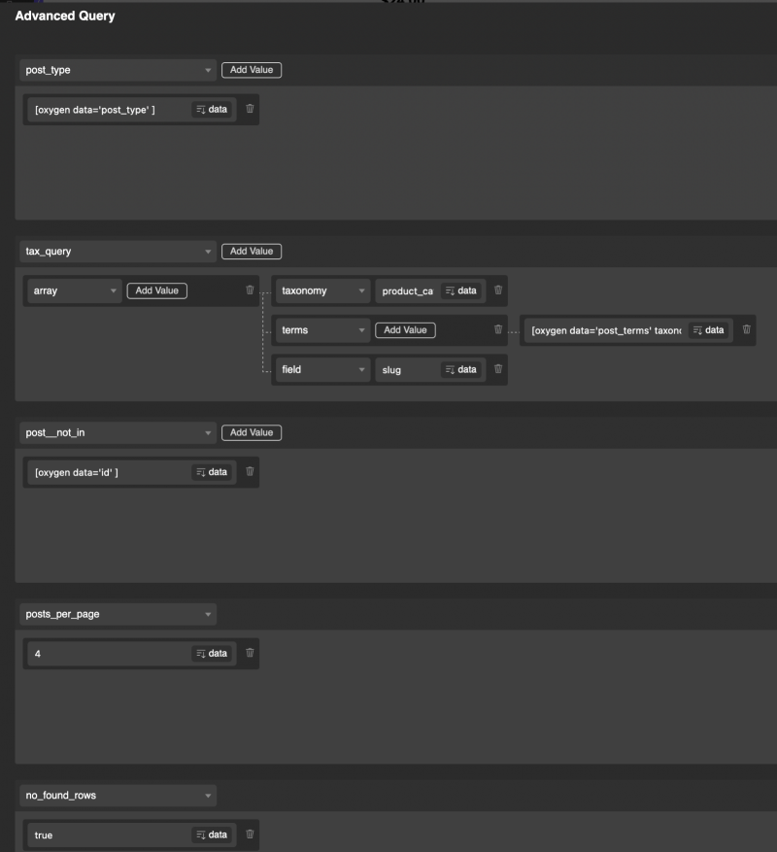Click Add Value on the terms row

point(405,330)
